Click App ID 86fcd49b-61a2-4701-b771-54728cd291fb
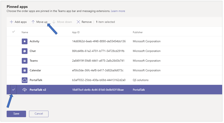Viewport: 224px width, 123px height. (98, 51)
